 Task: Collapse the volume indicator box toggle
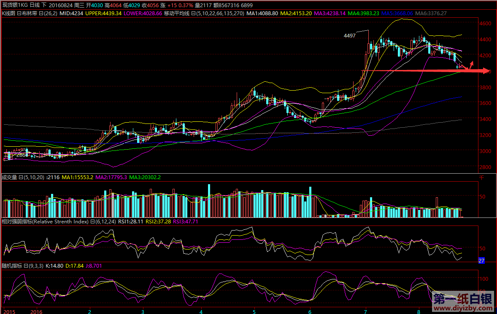point(21,177)
